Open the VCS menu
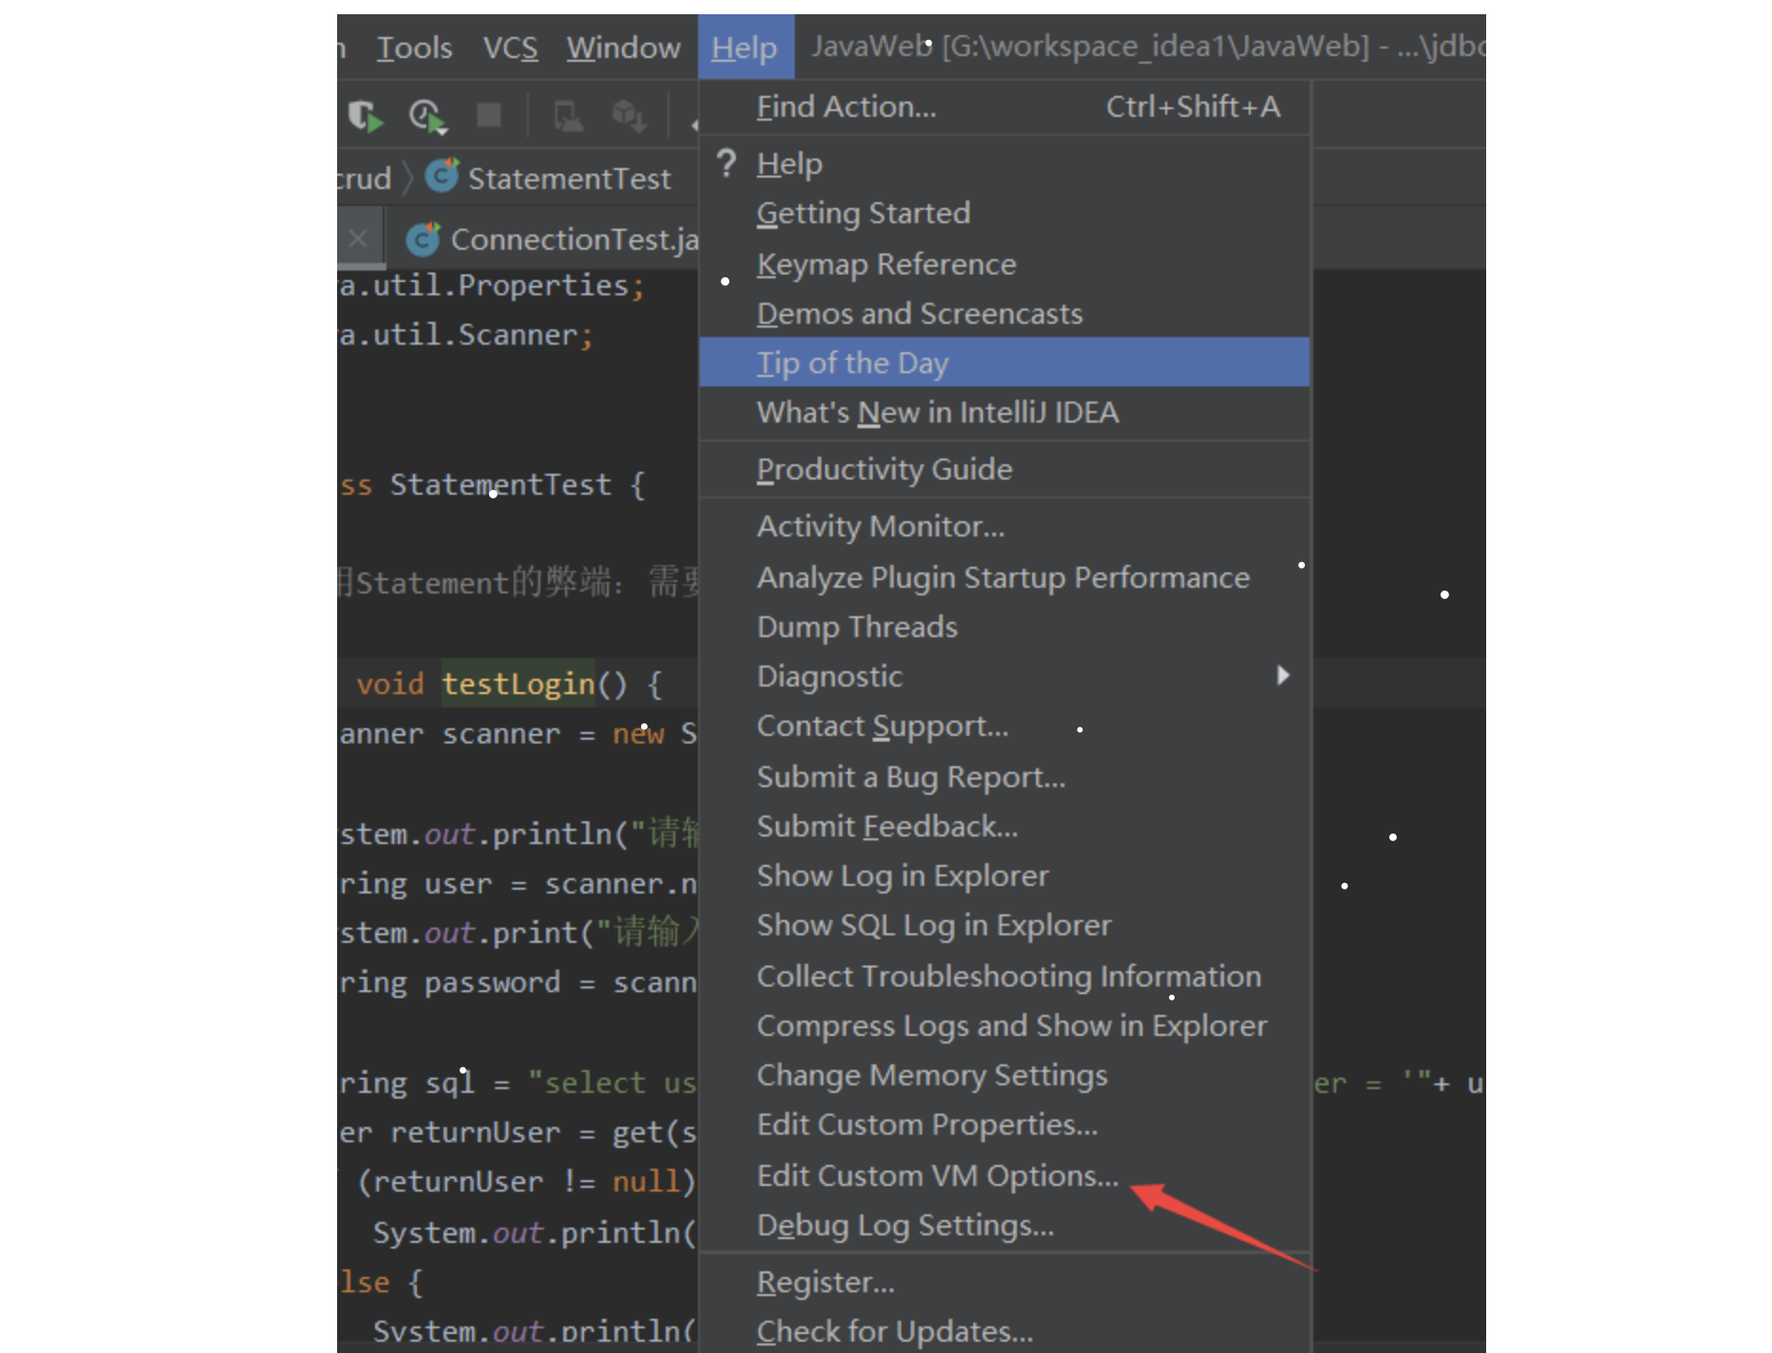The width and height of the screenshot is (1772, 1353). click(510, 47)
